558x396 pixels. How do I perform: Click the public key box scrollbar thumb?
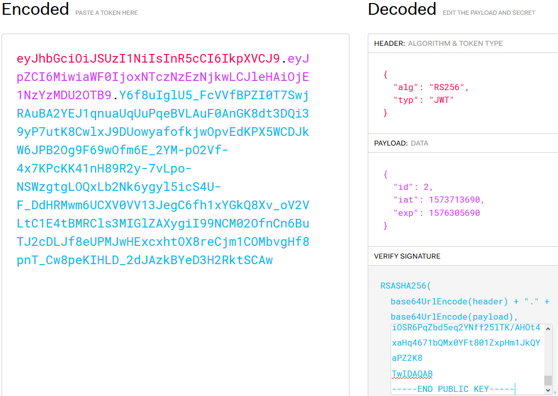548,380
